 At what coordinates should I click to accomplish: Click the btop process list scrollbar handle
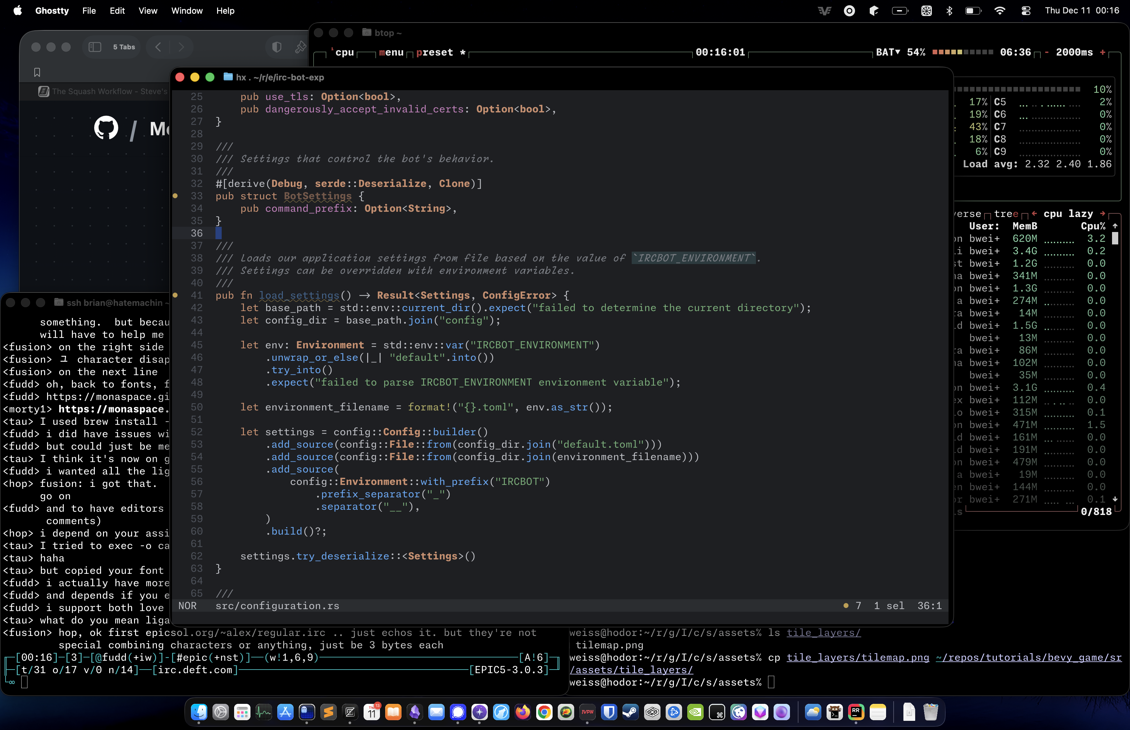pyautogui.click(x=1115, y=239)
